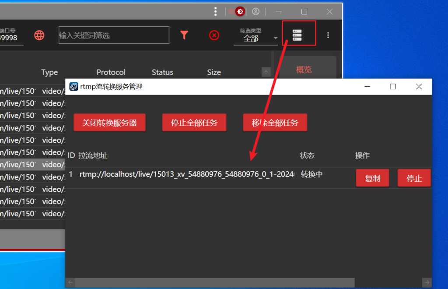Click horizontal scrollbar left arrow
The width and height of the screenshot is (448, 289).
(70, 282)
